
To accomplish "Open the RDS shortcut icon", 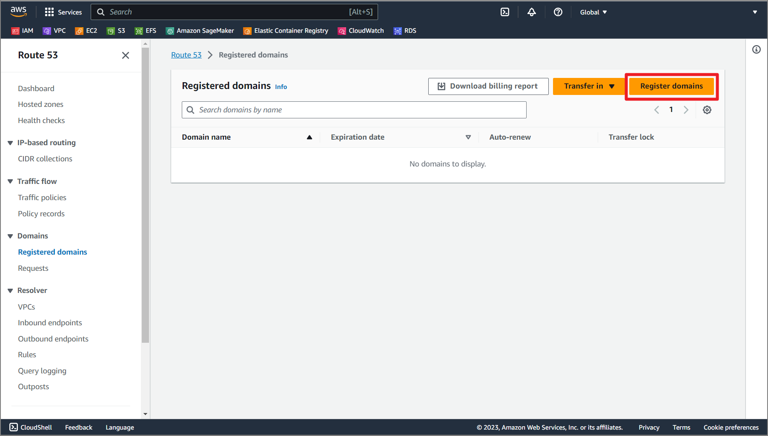I will click(398, 31).
